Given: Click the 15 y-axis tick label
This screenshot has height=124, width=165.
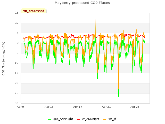Looking at the screenshot, I should pyautogui.click(x=16, y=13).
